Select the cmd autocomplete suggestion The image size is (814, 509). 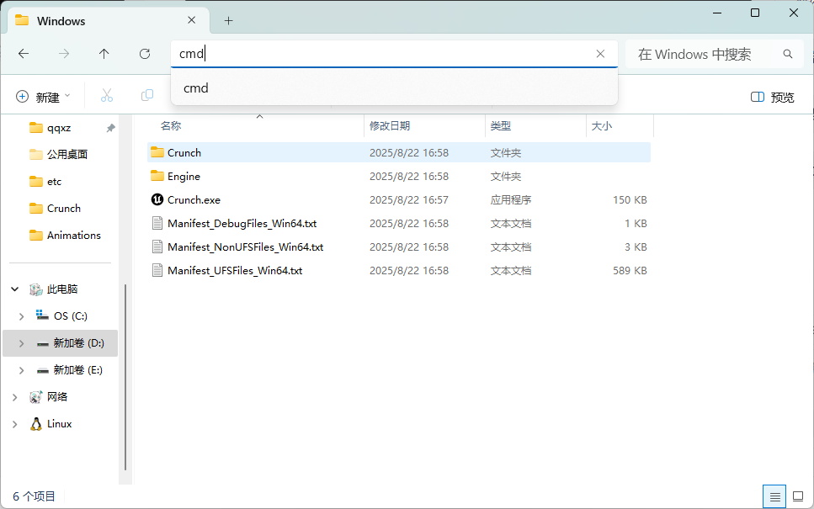coord(196,88)
